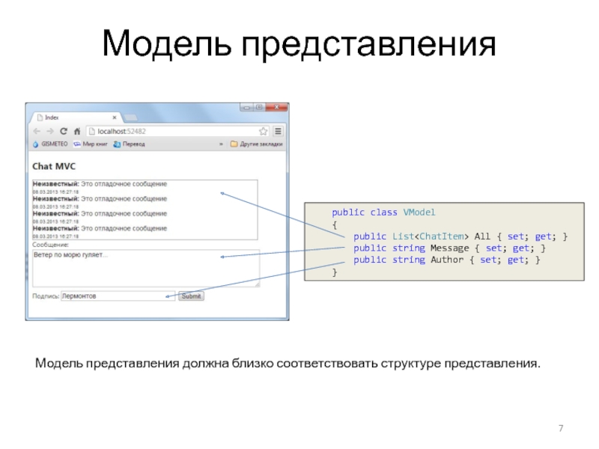Viewport: 599px width, 449px height.
Task: Focus the Подпись input field
Action: coord(118,296)
